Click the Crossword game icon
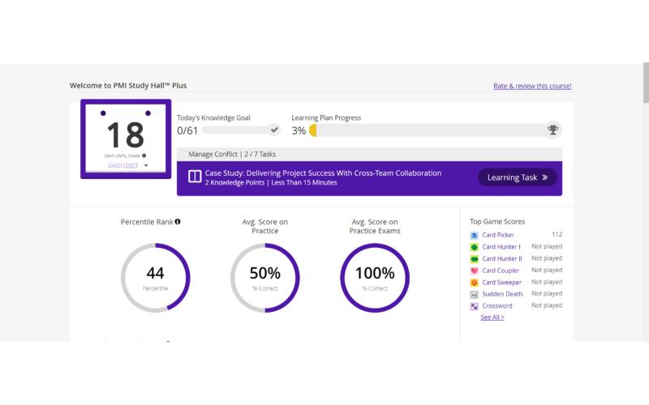The height and width of the screenshot is (405, 649). coord(475,306)
